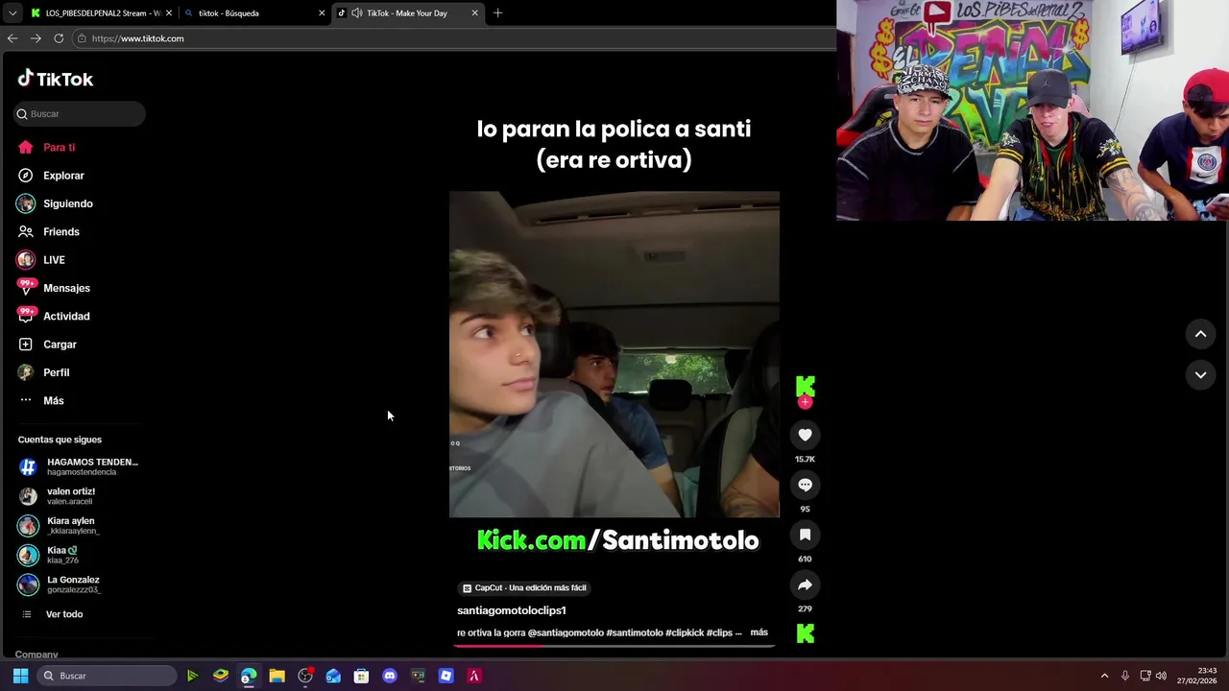The image size is (1229, 691).
Task: Click the TikTok logo
Action: click(x=56, y=79)
